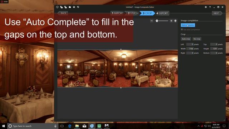Click the bottom crop handle below the panorama

(x=121, y=88)
